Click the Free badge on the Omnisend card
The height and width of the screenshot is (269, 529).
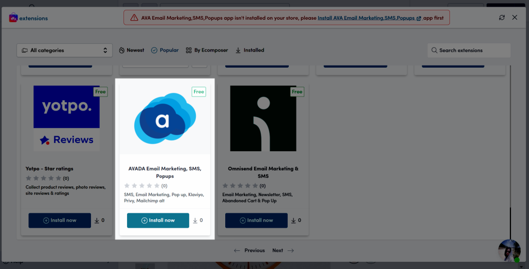(297, 92)
